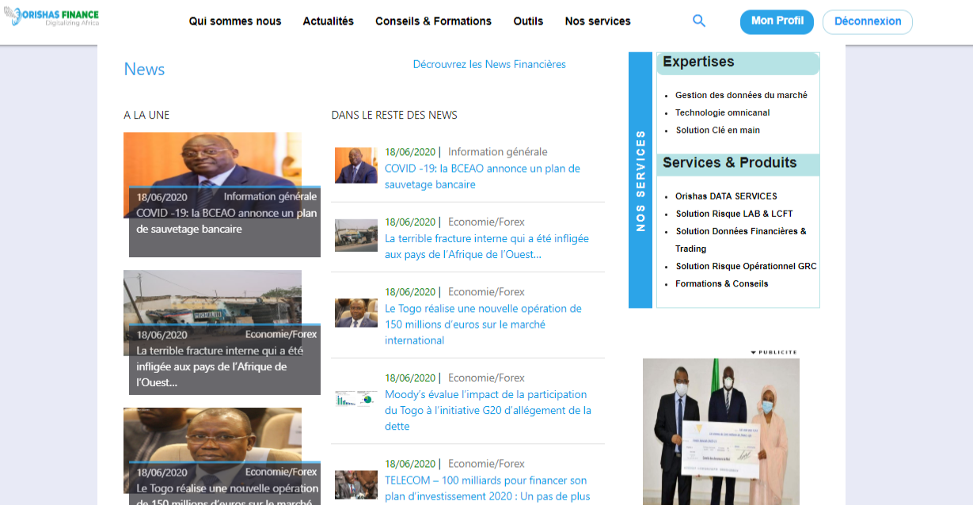Click Information générale category in news list

(498, 152)
